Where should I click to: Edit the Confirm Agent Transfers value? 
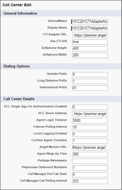tap(90, 141)
